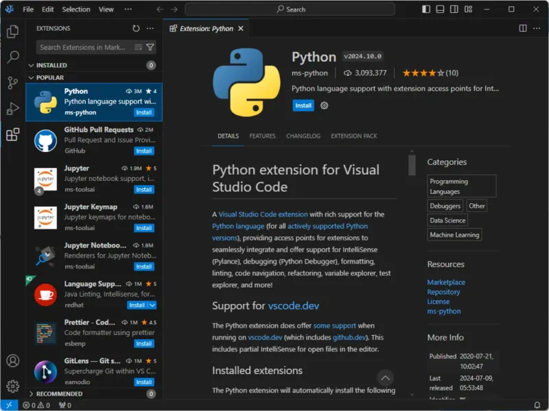Switch to the Changelog tab
Image resolution: width=549 pixels, height=411 pixels.
tap(303, 136)
